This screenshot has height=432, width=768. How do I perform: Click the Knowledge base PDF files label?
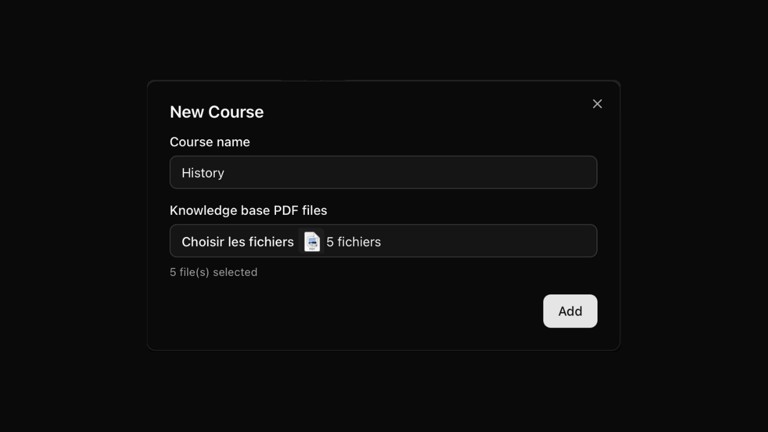pos(248,211)
